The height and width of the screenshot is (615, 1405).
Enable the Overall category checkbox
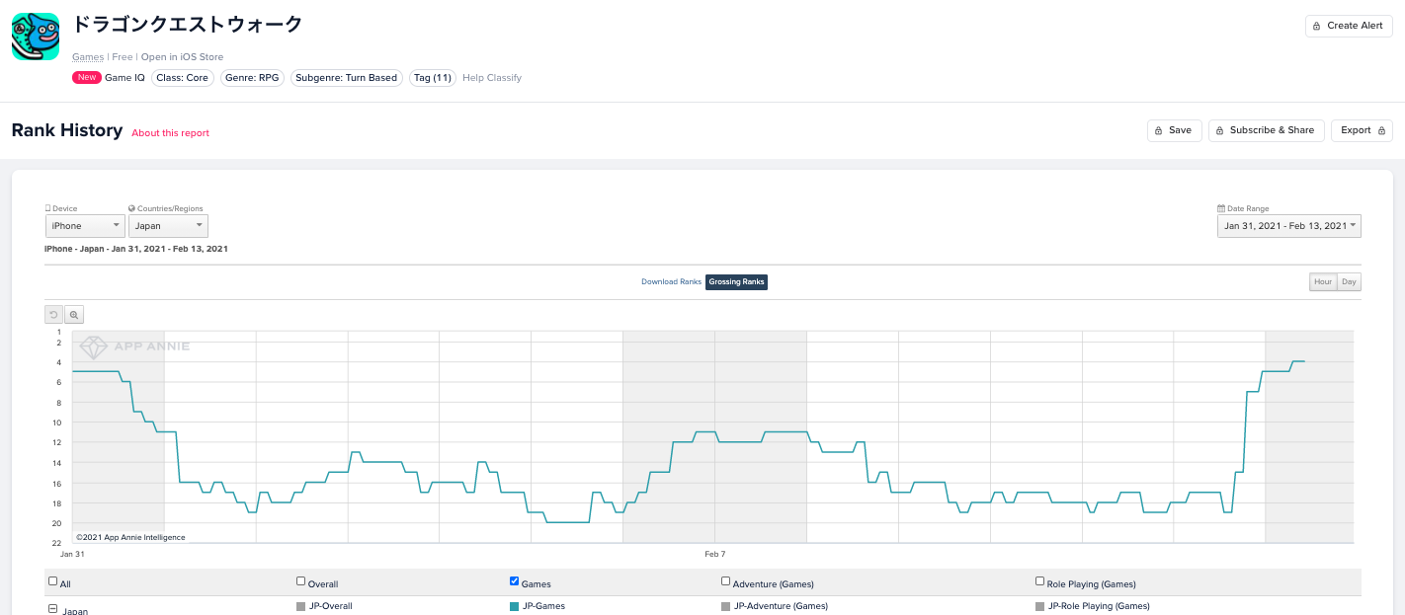coord(301,581)
